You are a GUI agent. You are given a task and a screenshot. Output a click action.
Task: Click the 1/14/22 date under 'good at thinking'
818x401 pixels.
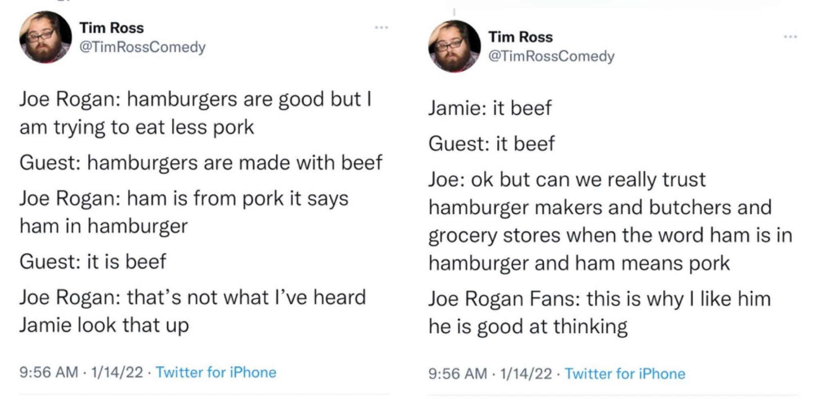click(526, 374)
